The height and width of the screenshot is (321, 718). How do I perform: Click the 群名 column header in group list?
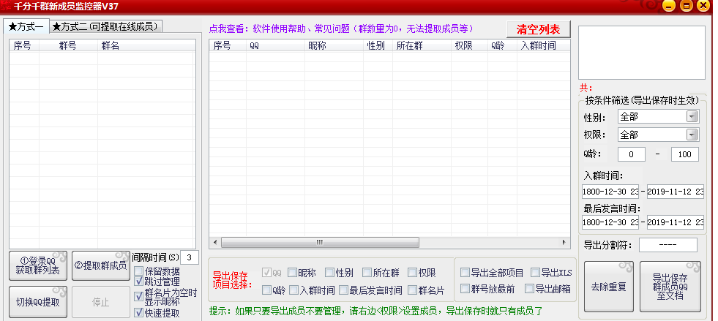146,45
